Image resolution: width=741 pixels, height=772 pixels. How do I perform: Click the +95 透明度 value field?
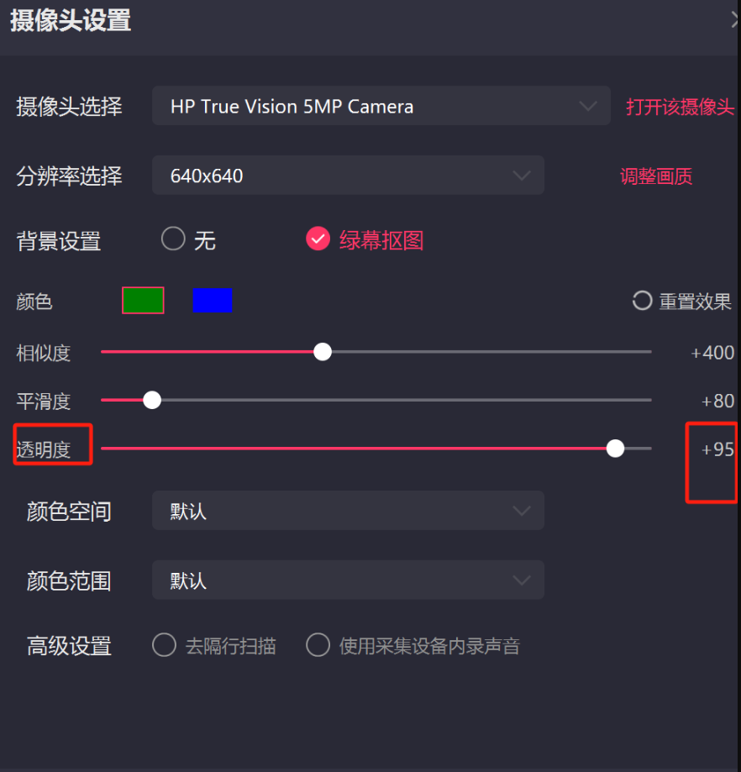(717, 449)
